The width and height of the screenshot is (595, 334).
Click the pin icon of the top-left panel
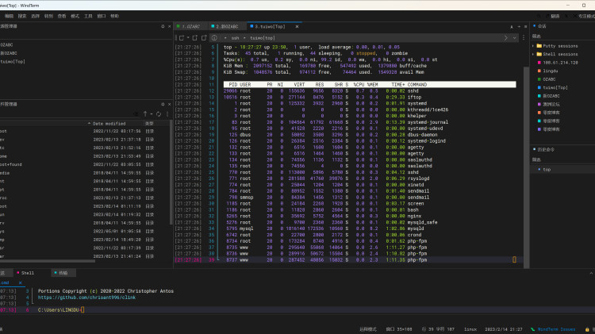pyautogui.click(x=163, y=26)
